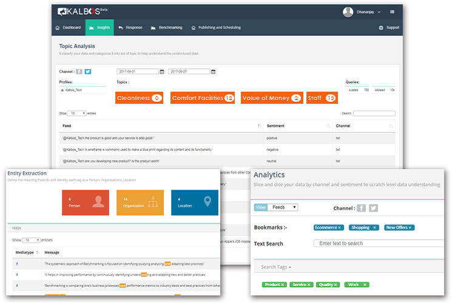Click the start date field 2017-09-01
Screen dimensions: 452x303
[138, 72]
